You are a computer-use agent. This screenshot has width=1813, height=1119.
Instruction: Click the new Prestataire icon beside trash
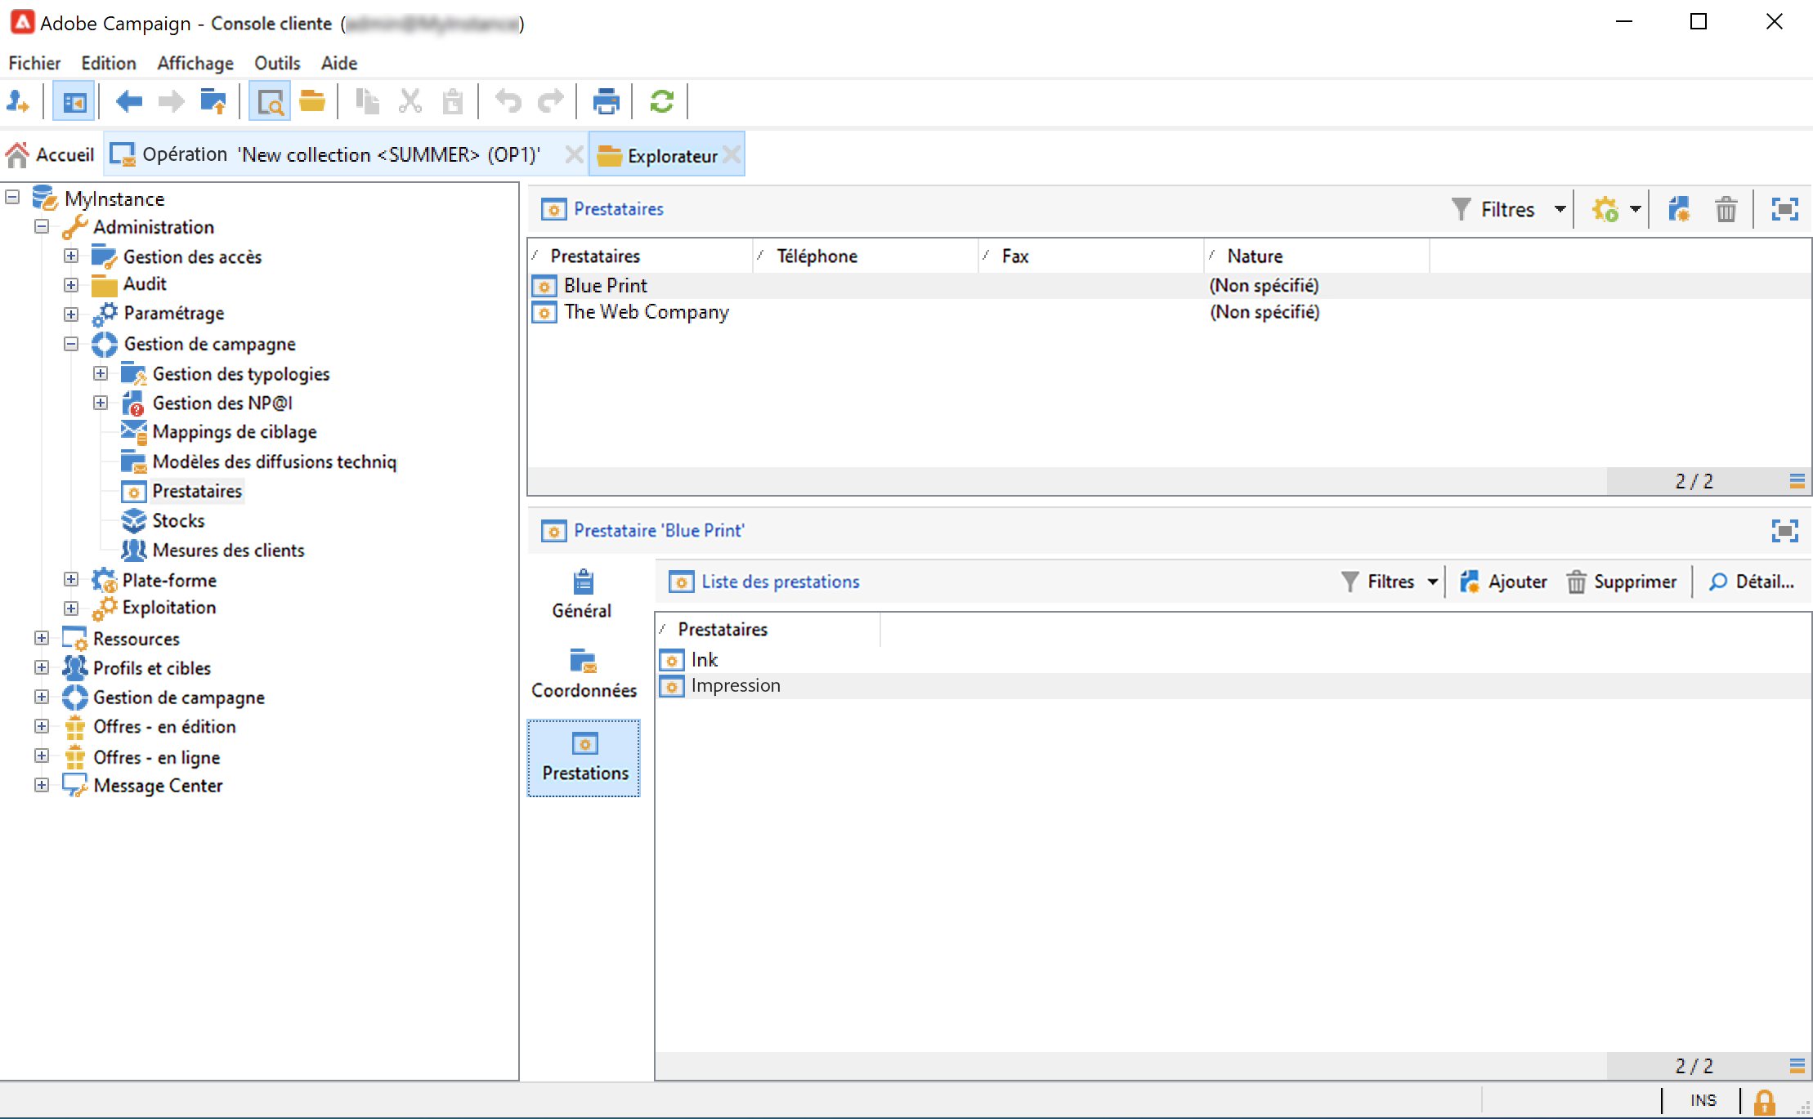(x=1679, y=210)
